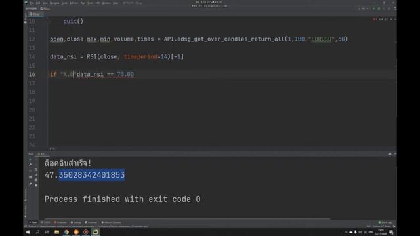
Task: Hide the Run tool window
Action: 395,154
